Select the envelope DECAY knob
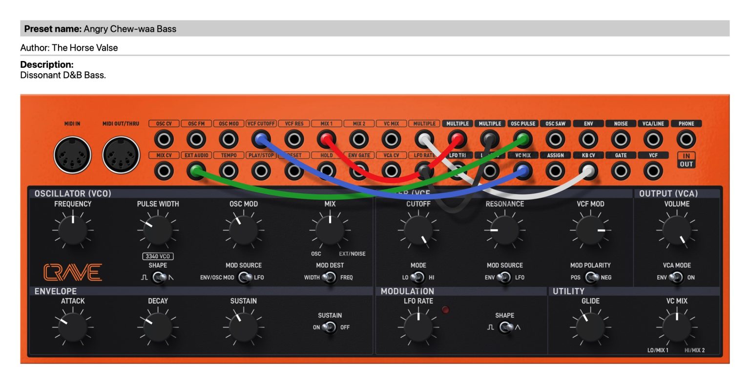This screenshot has height=384, width=750. (x=158, y=326)
